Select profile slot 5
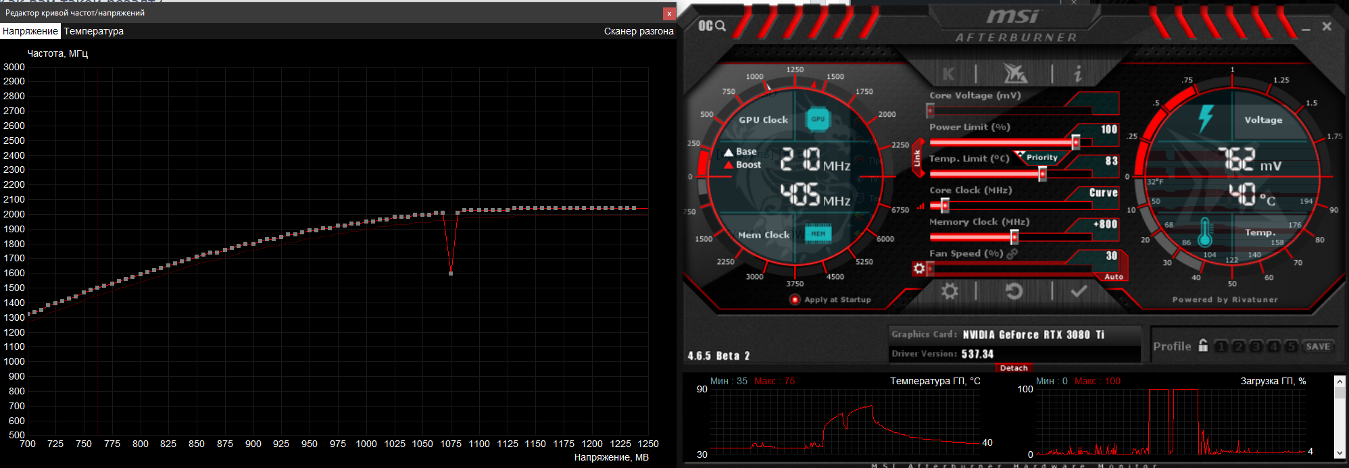The height and width of the screenshot is (468, 1349). coord(1291,346)
